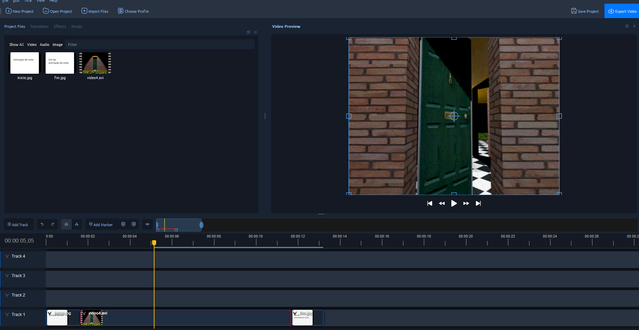
Task: Toggle the magnet snapping tool
Action: coord(66,224)
